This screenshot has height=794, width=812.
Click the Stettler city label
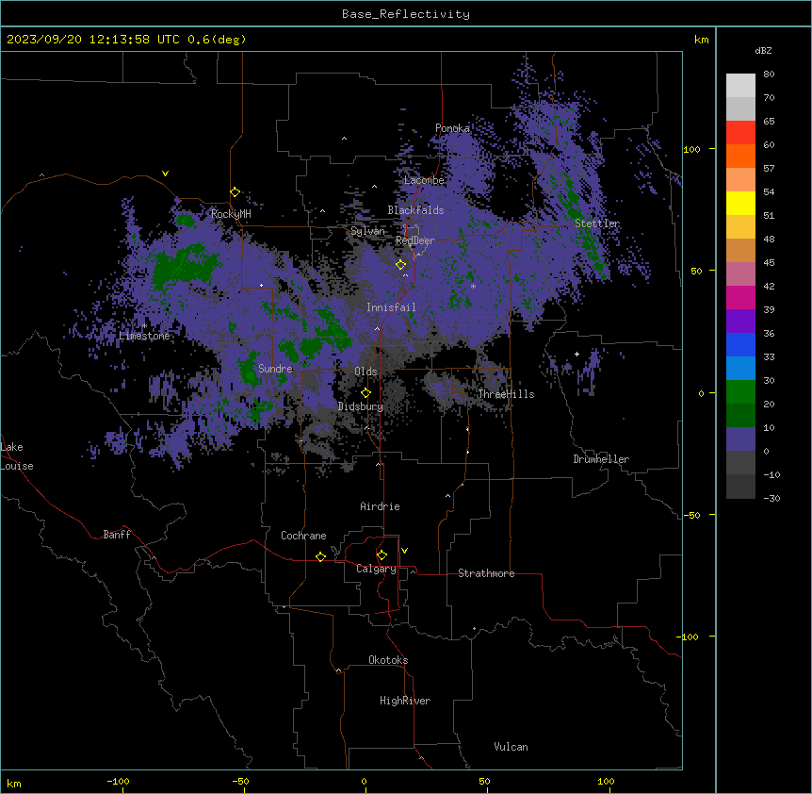click(597, 223)
